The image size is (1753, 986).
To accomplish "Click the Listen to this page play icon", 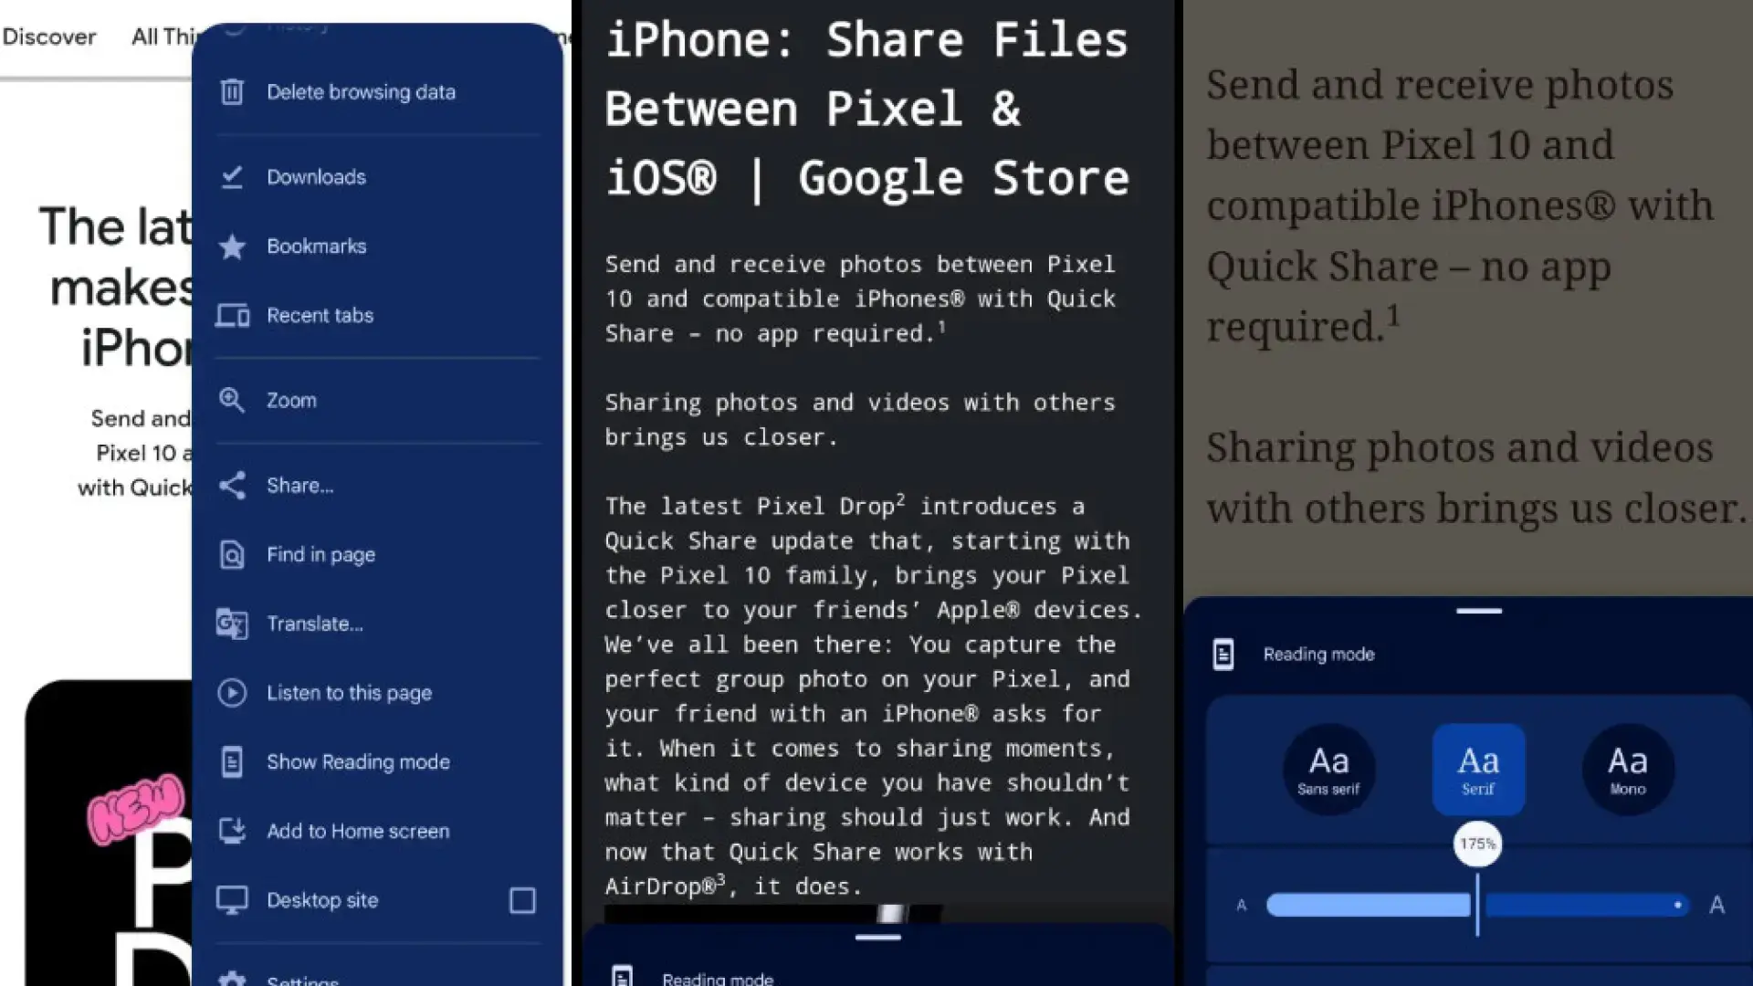I will click(x=232, y=693).
